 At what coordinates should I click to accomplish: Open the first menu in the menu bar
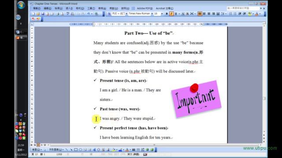pyautogui.click(x=37, y=8)
